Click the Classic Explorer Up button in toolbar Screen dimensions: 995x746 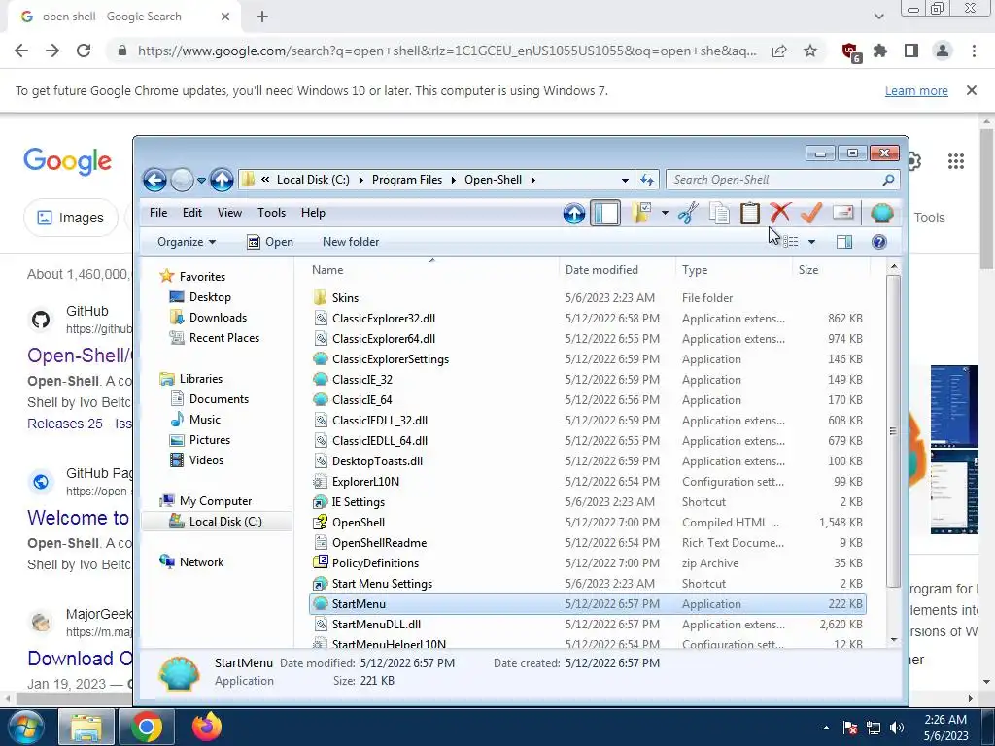[573, 213]
